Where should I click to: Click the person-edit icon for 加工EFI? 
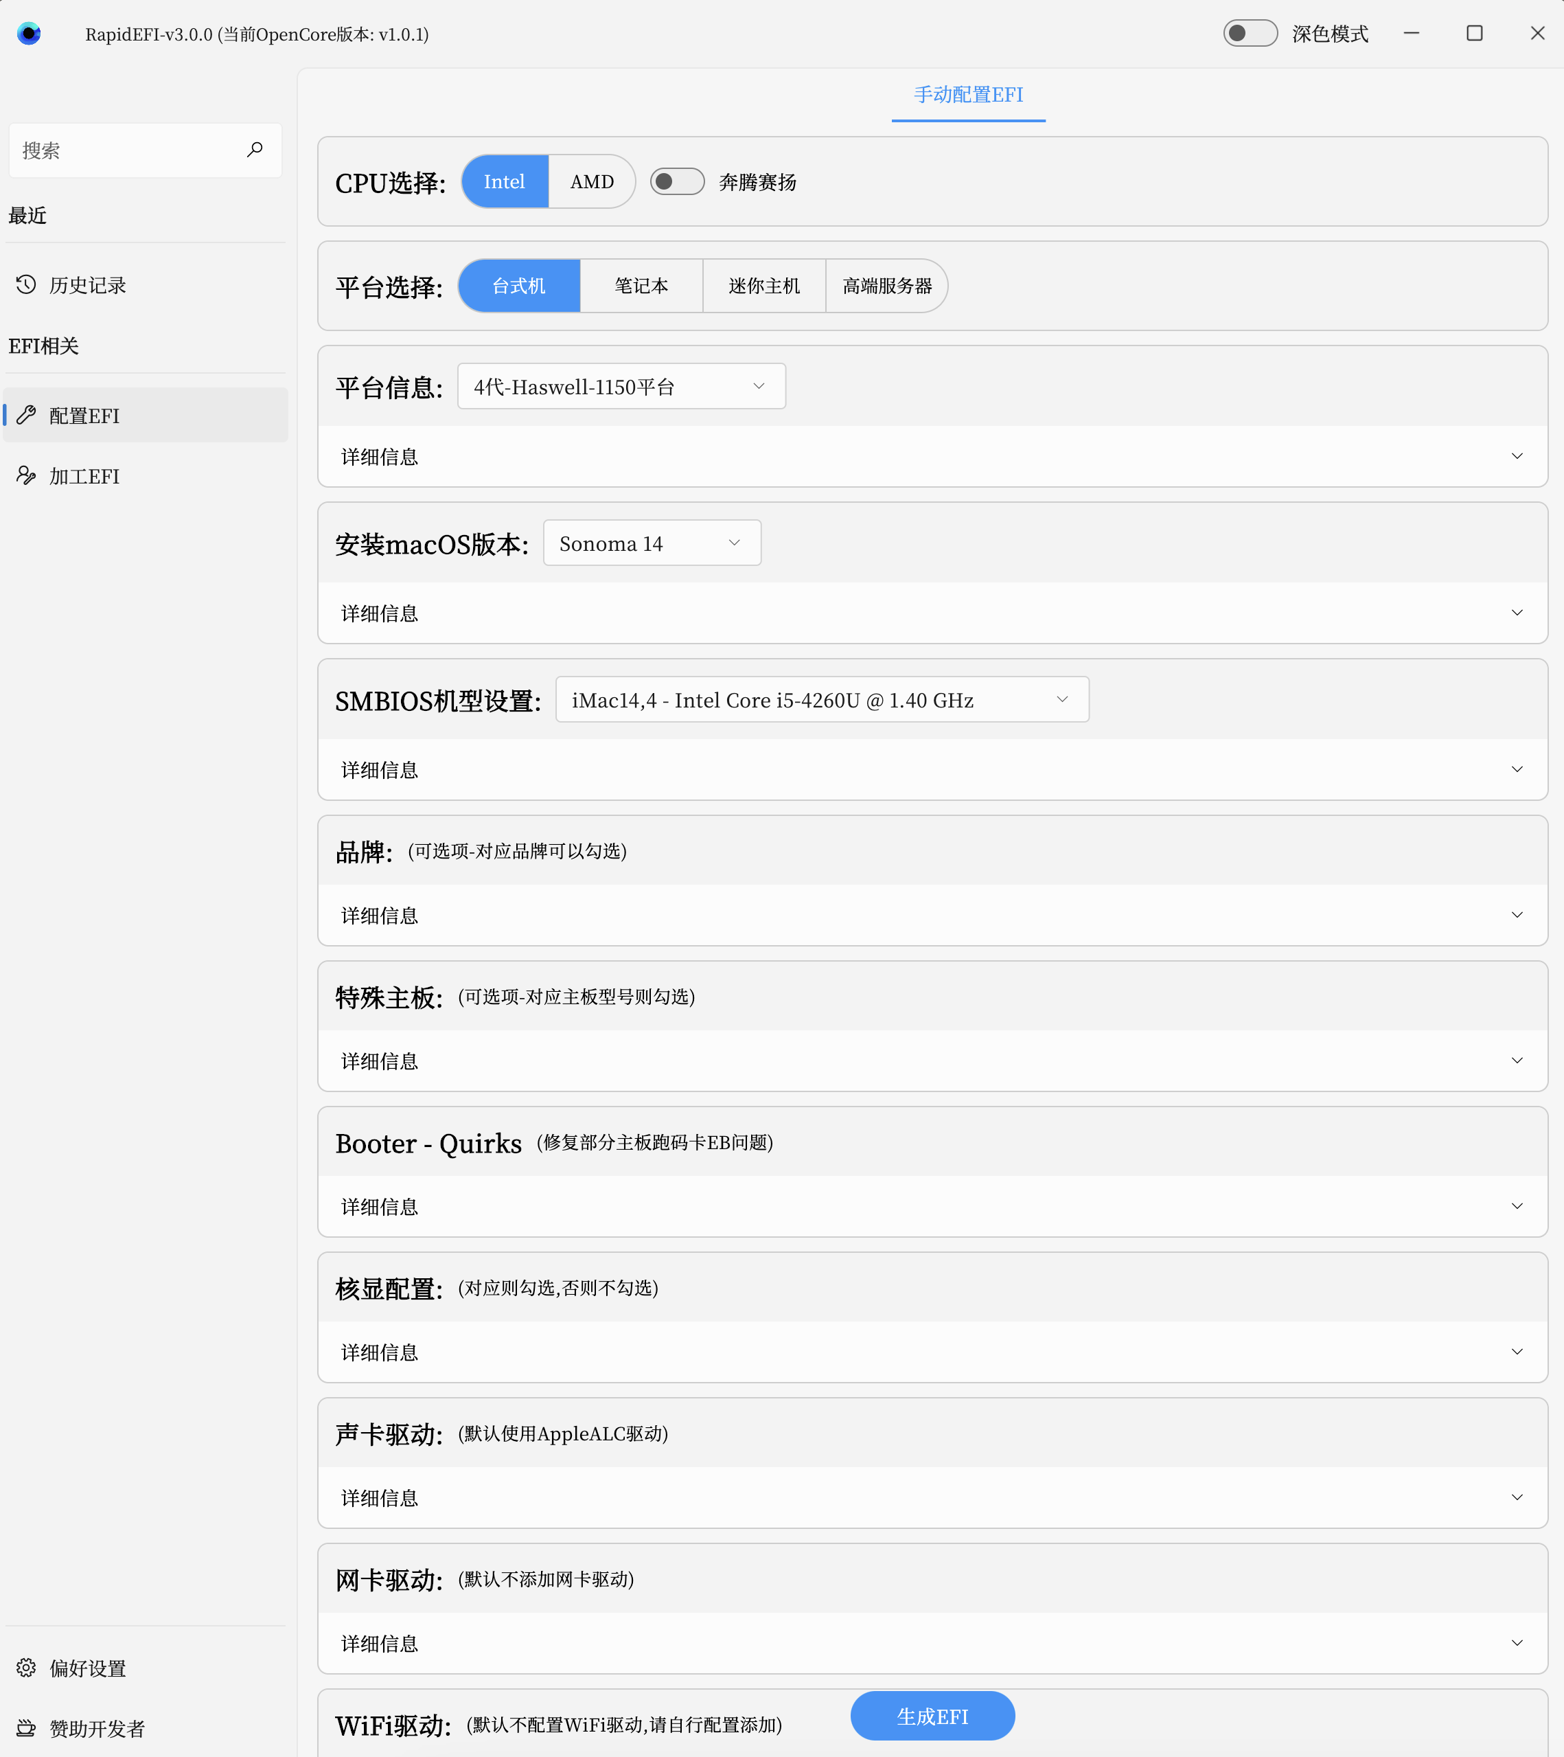pos(26,475)
